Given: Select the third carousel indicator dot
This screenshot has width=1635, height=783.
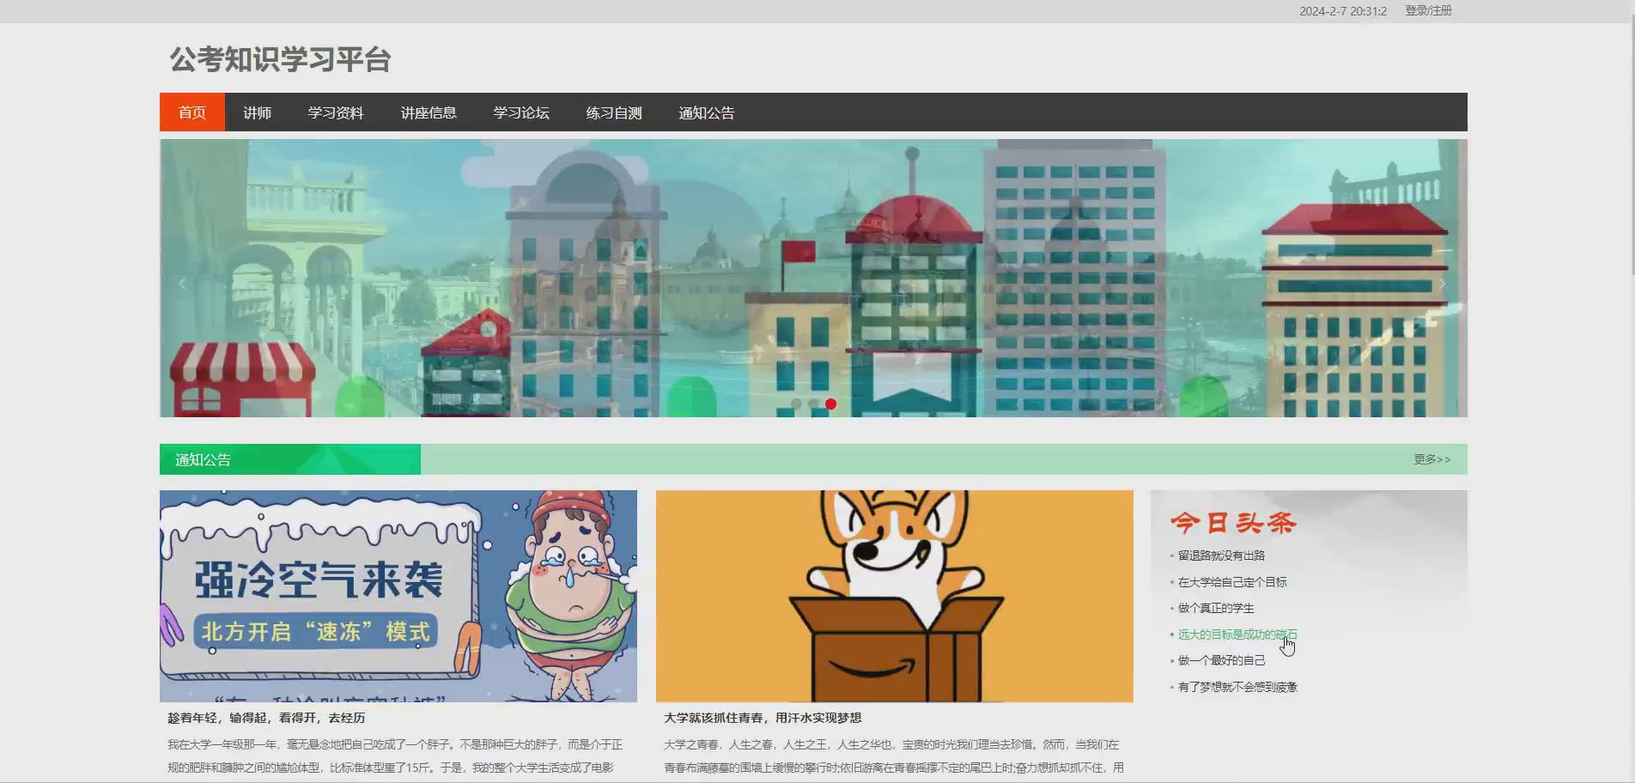Looking at the screenshot, I should (830, 402).
